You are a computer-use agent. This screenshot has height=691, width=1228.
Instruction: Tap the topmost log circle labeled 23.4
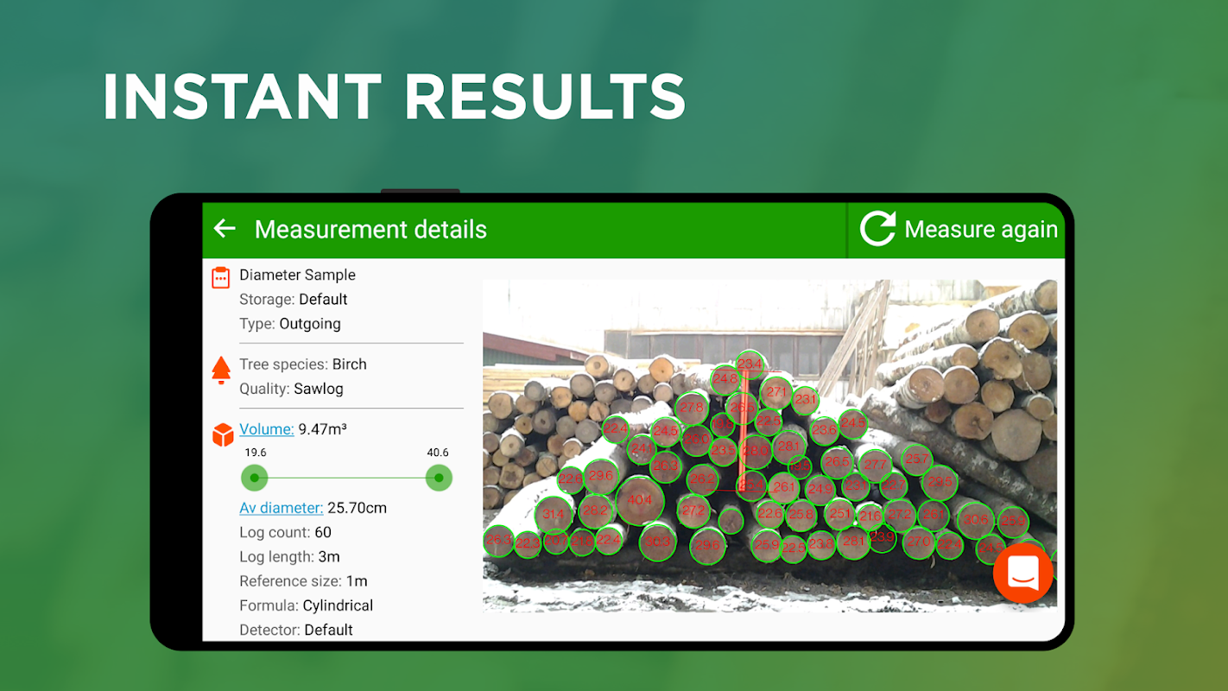[750, 364]
